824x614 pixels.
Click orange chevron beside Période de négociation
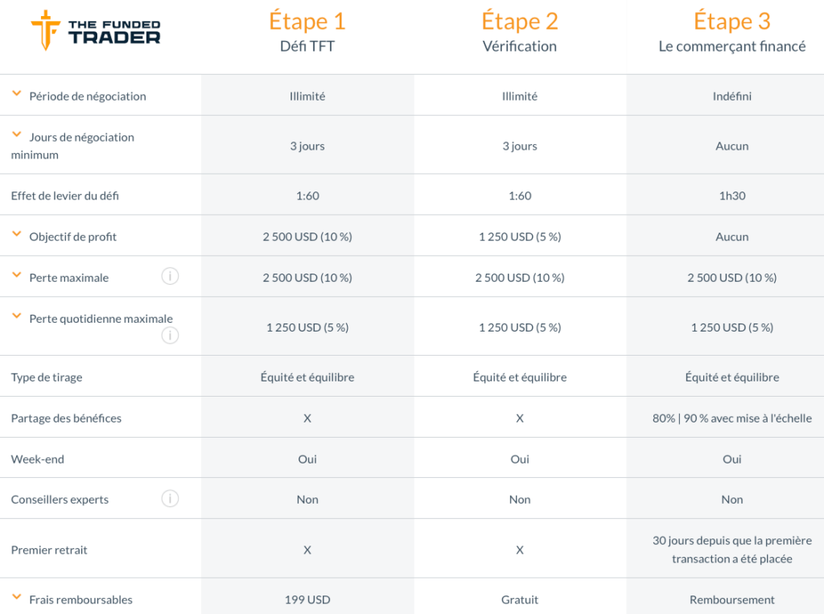tap(16, 92)
